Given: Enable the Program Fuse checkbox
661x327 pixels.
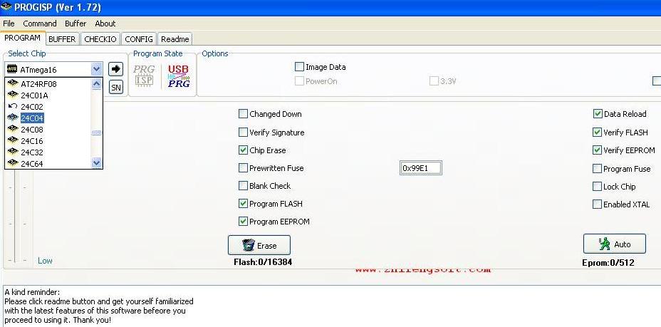Looking at the screenshot, I should coord(598,169).
